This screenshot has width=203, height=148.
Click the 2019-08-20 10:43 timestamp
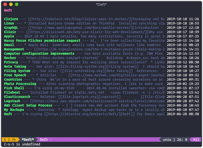pos(183,105)
